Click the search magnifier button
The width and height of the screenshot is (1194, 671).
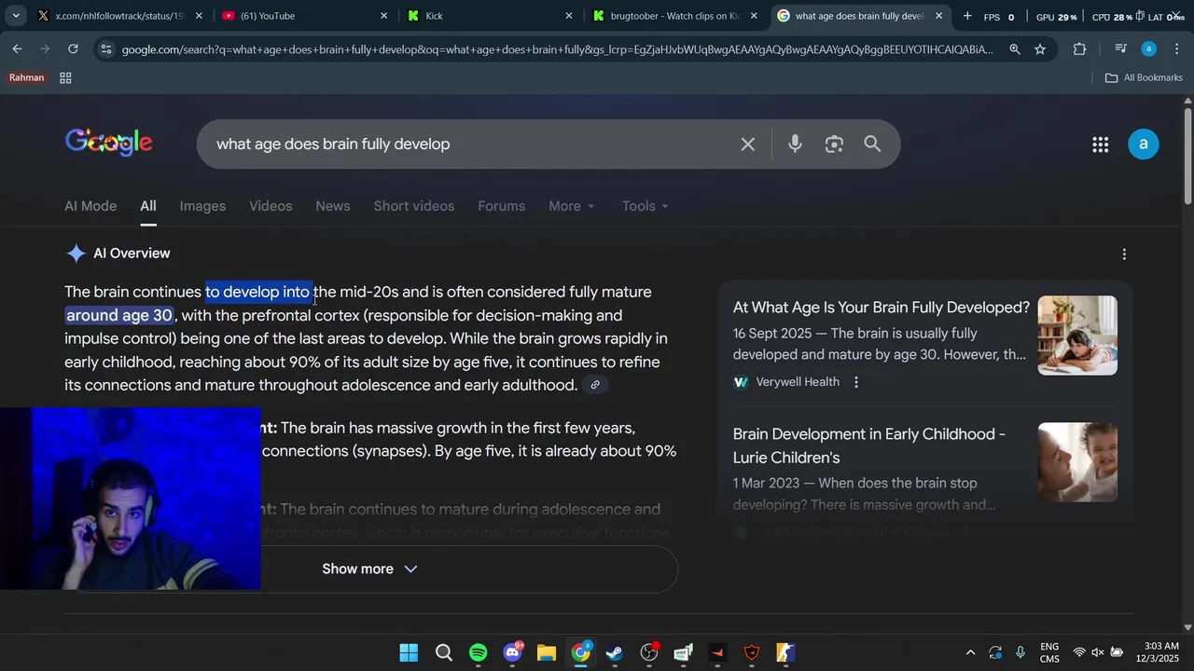[x=872, y=144]
